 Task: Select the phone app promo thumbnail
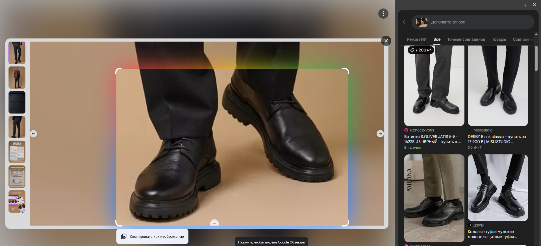click(17, 201)
